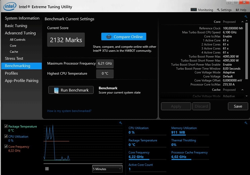
Task: Click 1 Active Core 61 x value
Action: [x=226, y=40]
